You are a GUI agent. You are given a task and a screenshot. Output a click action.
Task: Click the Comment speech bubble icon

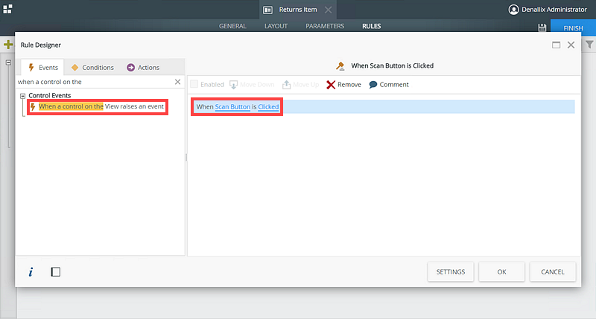pyautogui.click(x=373, y=84)
